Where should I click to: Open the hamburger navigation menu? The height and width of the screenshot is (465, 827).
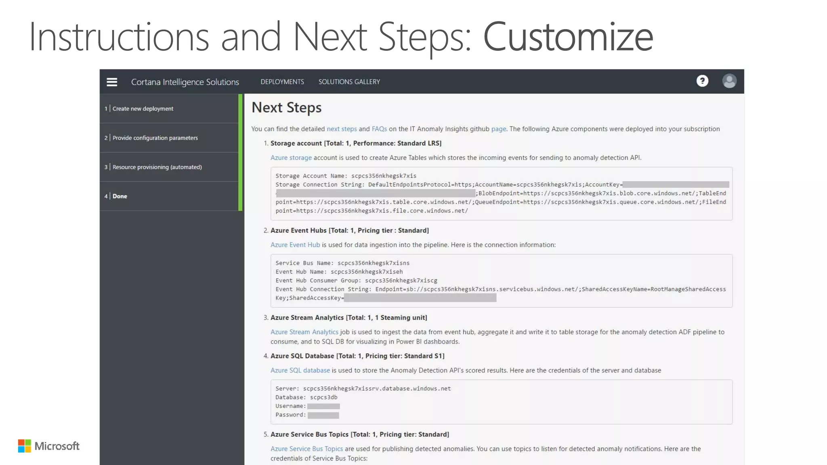(x=112, y=82)
